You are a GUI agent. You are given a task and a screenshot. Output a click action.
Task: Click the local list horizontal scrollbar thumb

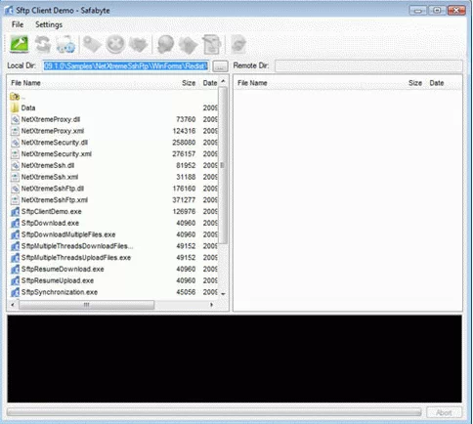tap(86, 305)
